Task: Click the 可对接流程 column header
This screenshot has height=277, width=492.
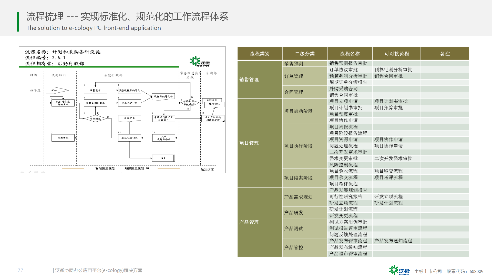Action: 396,54
